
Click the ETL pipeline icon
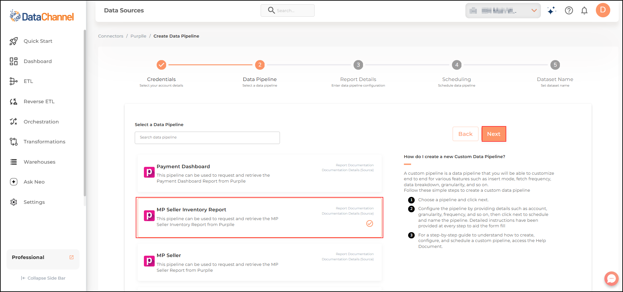tap(13, 81)
